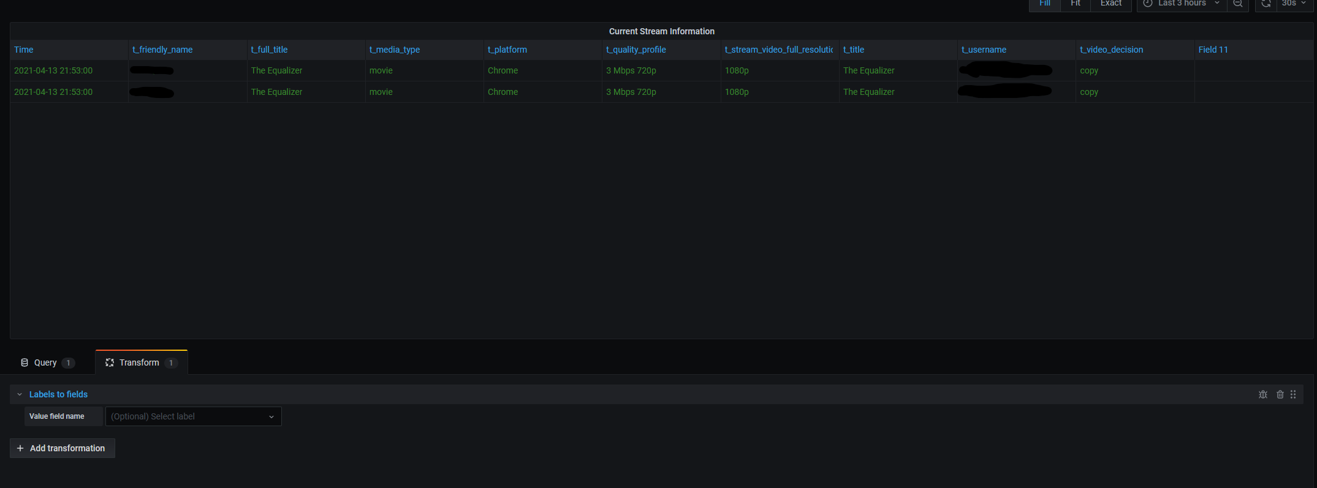Delete the Labels to fields transformation
The image size is (1317, 488).
tap(1280, 395)
